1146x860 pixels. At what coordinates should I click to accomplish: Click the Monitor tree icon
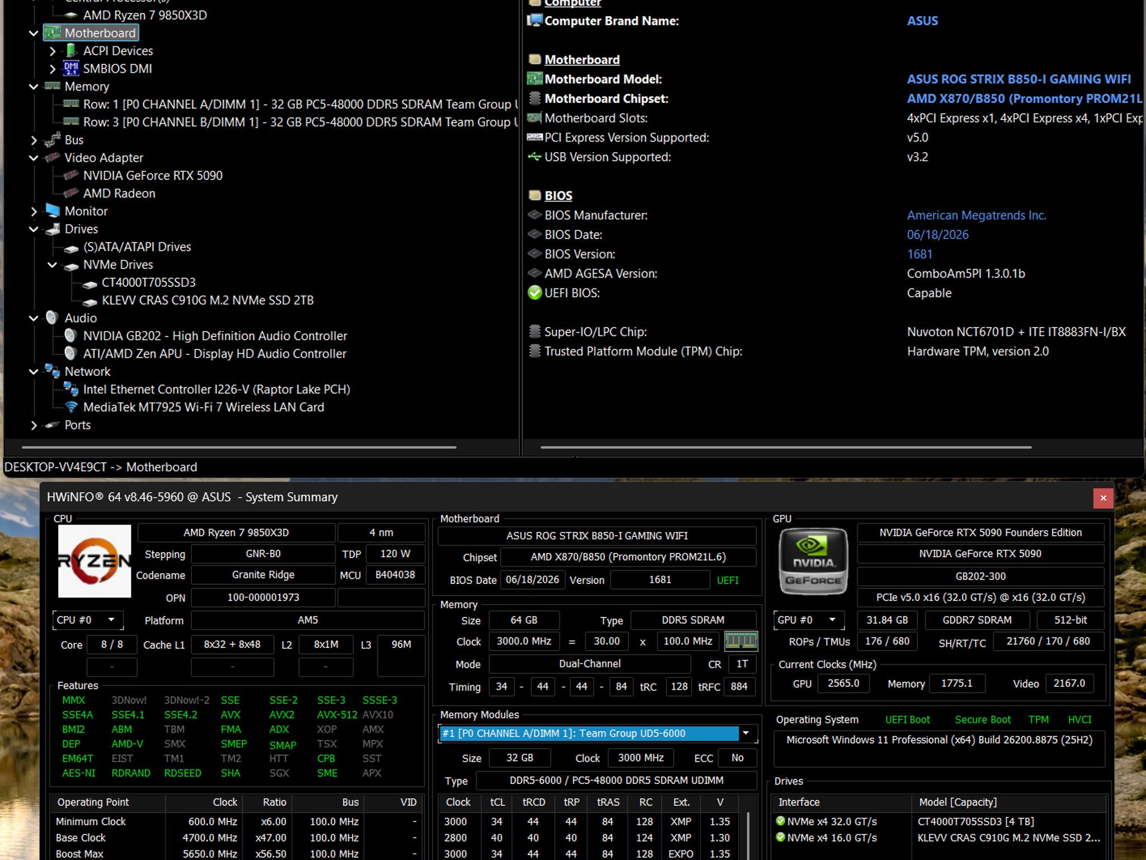pos(53,211)
